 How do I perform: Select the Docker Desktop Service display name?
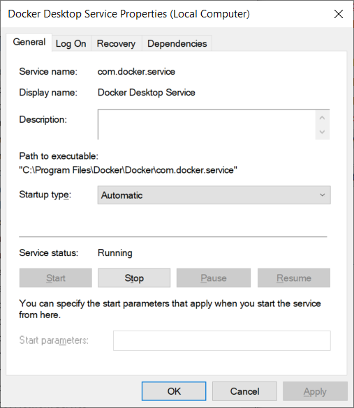(147, 92)
